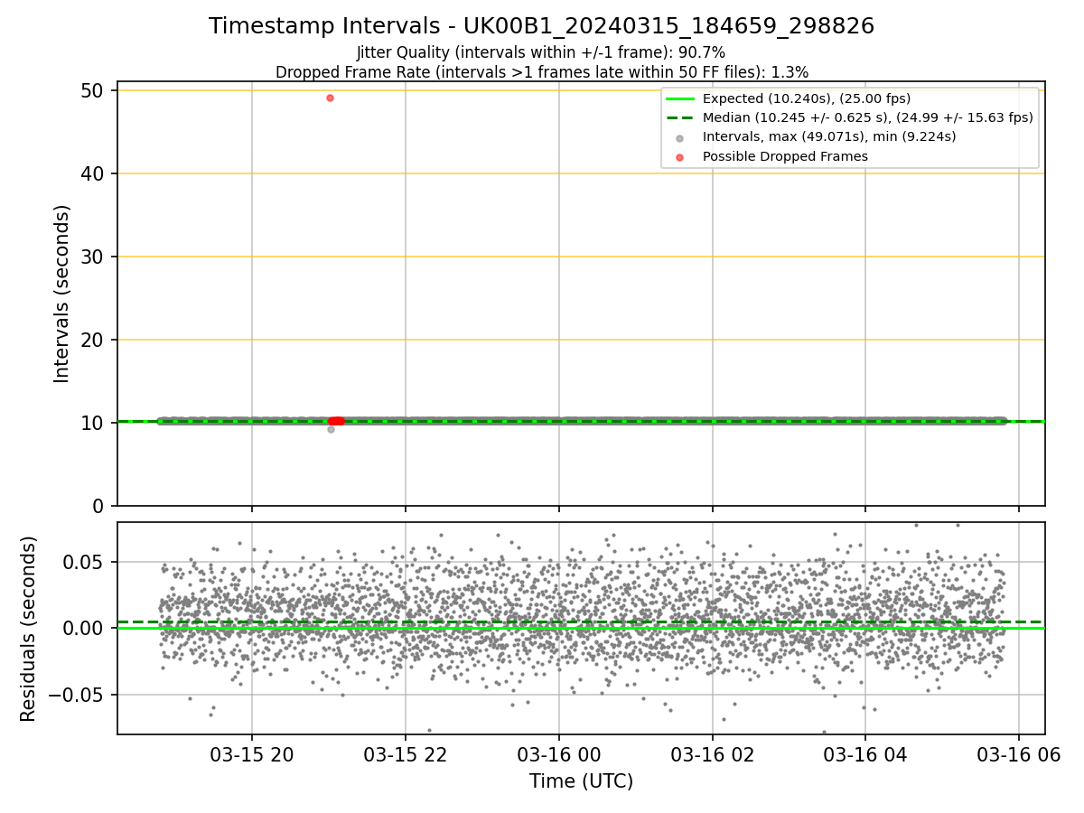The height and width of the screenshot is (813, 1084).
Task: Click the x-axis tick label "03-15 22"
Action: [406, 753]
